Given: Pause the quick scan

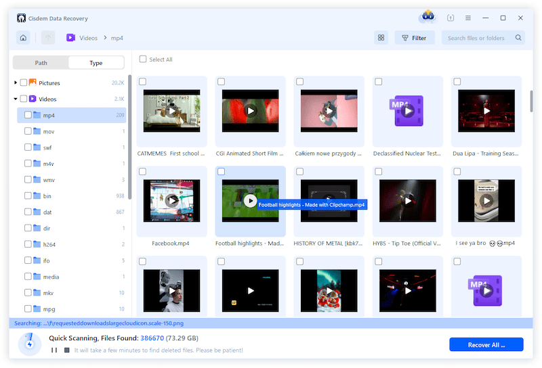Looking at the screenshot, I should 54,350.
